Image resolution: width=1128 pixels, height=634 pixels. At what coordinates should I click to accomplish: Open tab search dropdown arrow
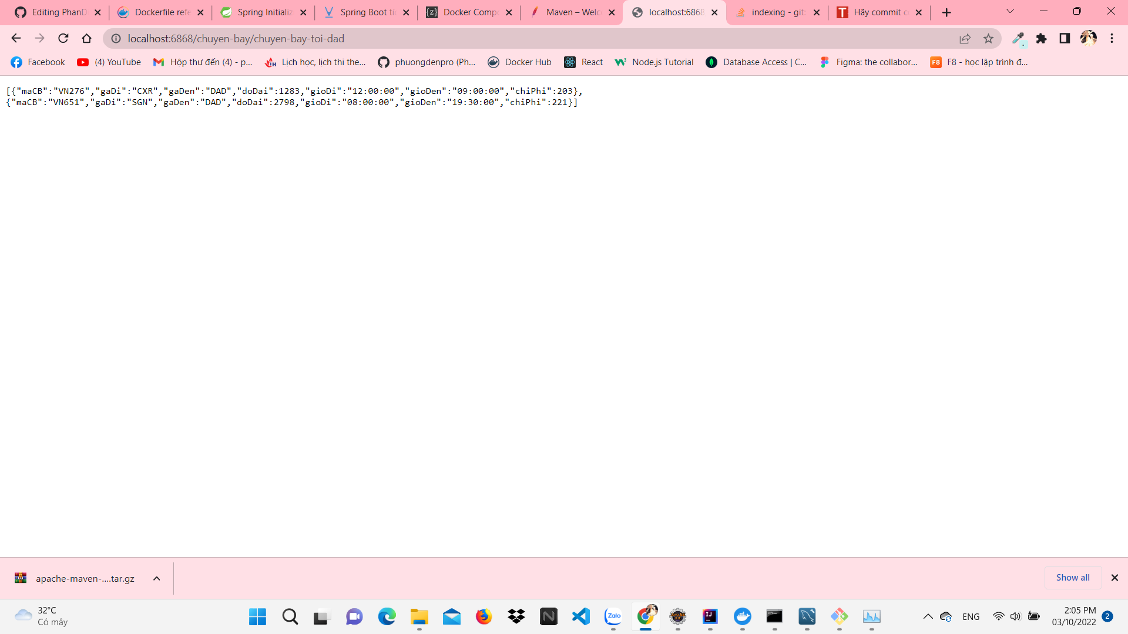(1010, 12)
